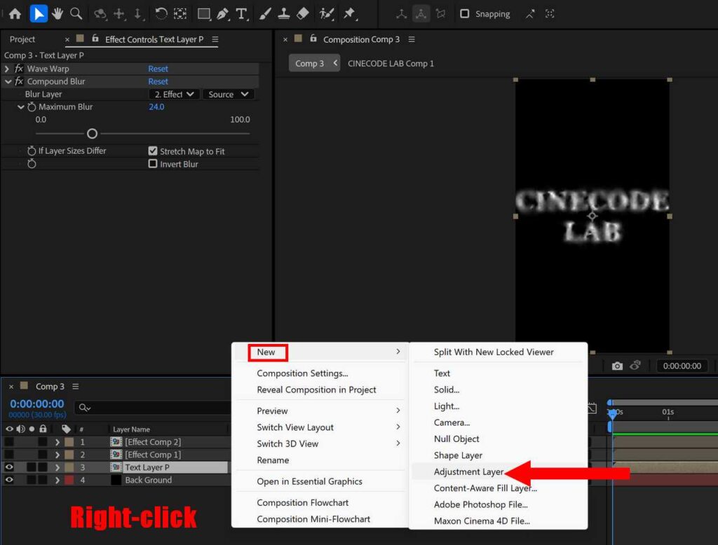The width and height of the screenshot is (718, 545).
Task: Hide the Text Layer P layer
Action: click(9, 467)
